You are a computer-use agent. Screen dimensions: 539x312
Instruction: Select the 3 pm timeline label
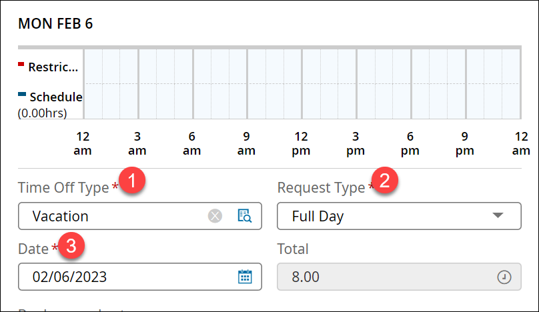[356, 143]
